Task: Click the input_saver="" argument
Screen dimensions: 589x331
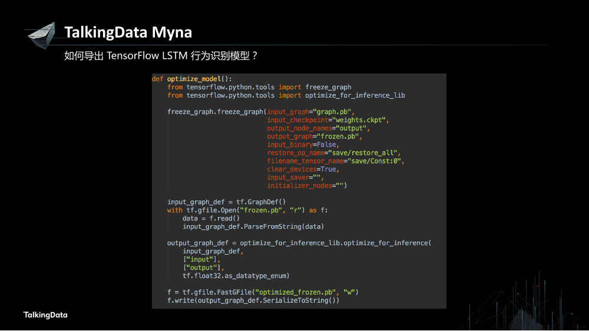Action: pos(296,178)
